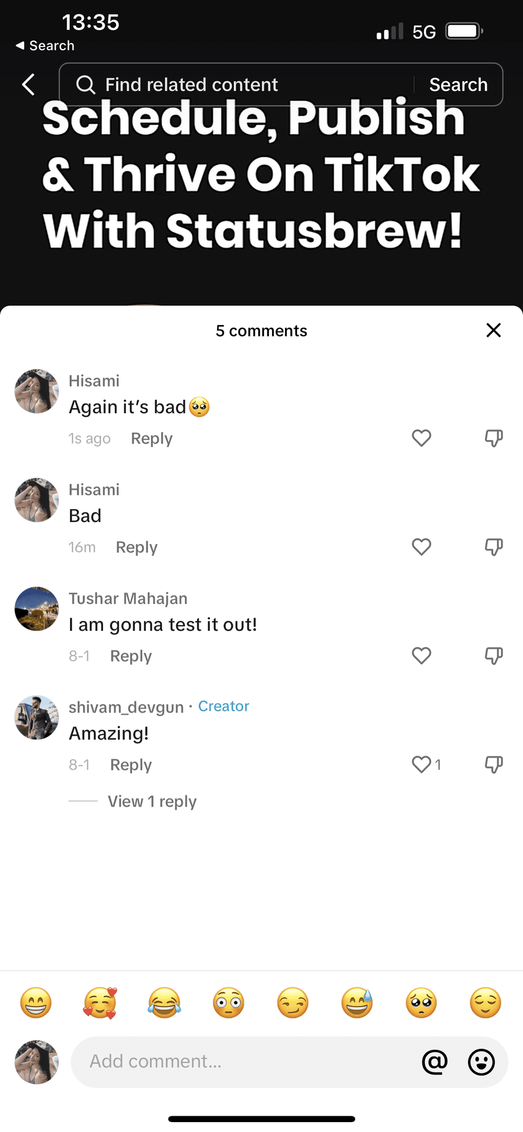This screenshot has height=1132, width=523.
Task: Like the "Amazing!" comment by shivam_devgun
Action: coord(422,764)
